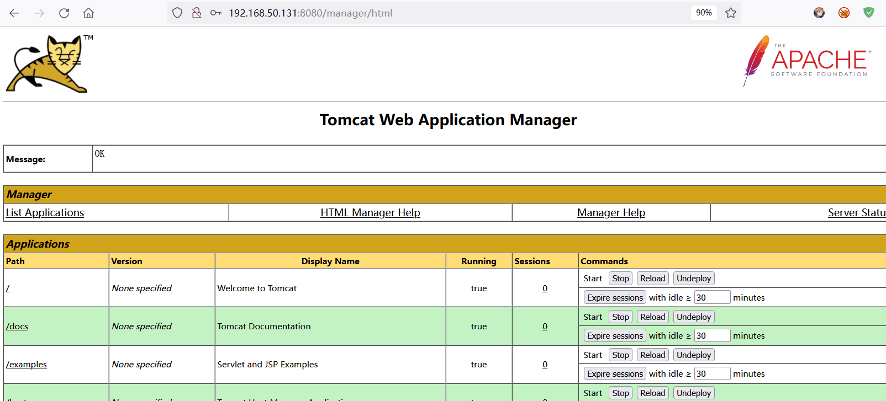Image resolution: width=886 pixels, height=401 pixels.
Task: Bookmark this page with the star icon
Action: click(731, 13)
